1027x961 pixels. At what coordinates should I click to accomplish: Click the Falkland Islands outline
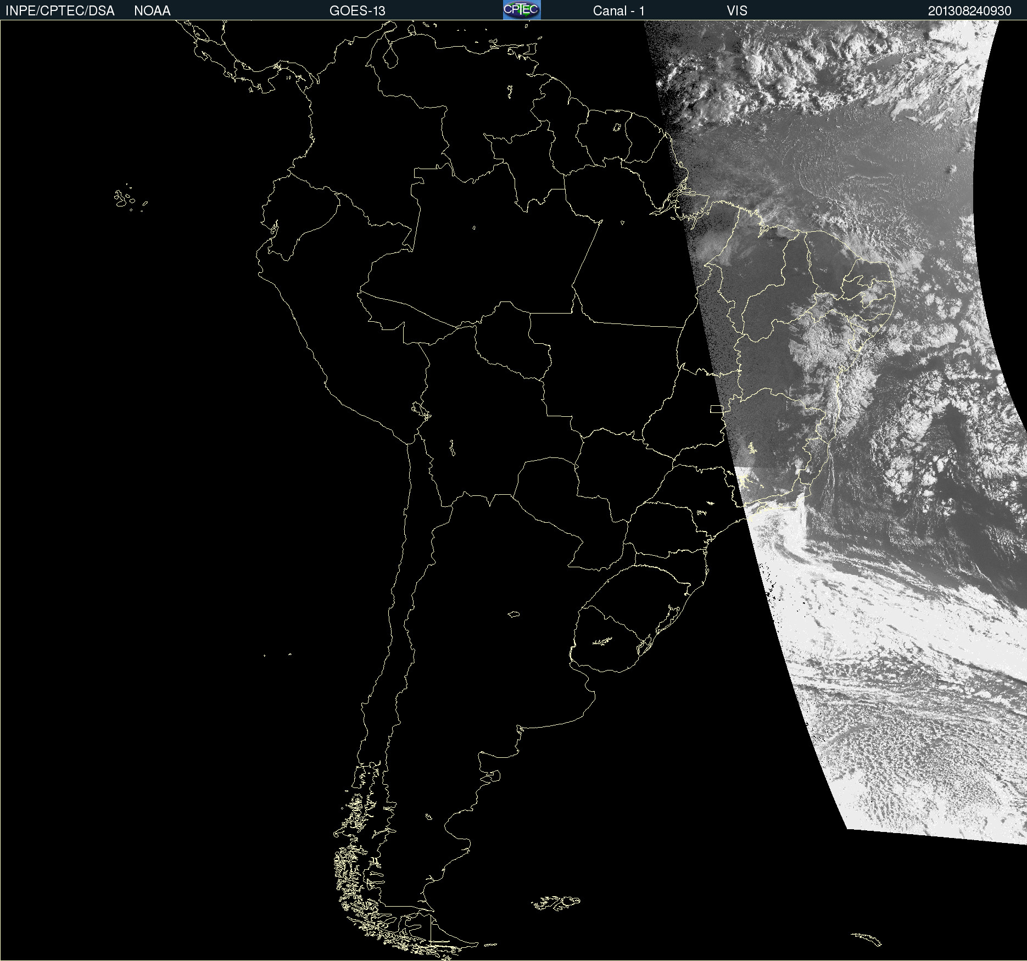(x=556, y=903)
